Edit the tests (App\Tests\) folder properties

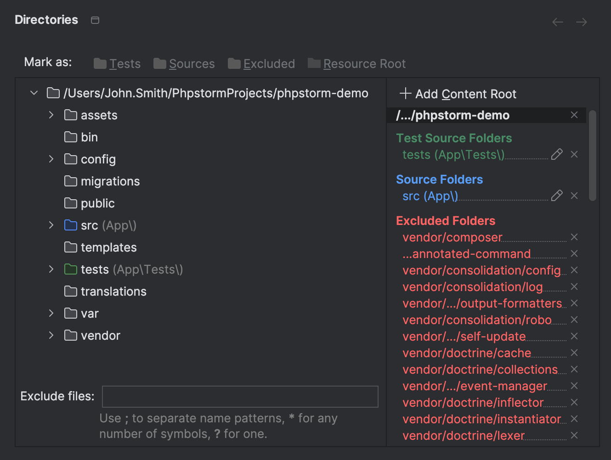(x=557, y=154)
